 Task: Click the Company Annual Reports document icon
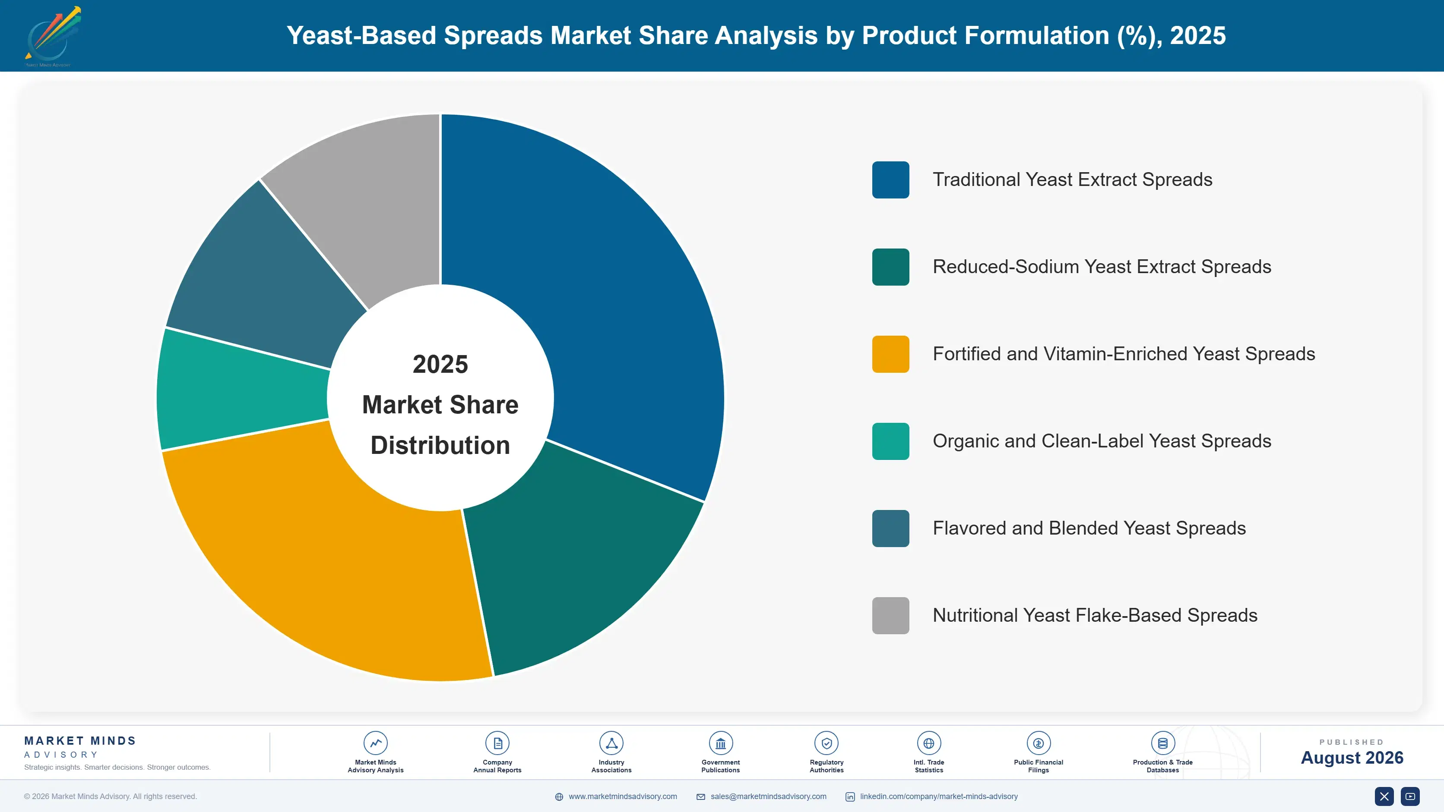497,743
